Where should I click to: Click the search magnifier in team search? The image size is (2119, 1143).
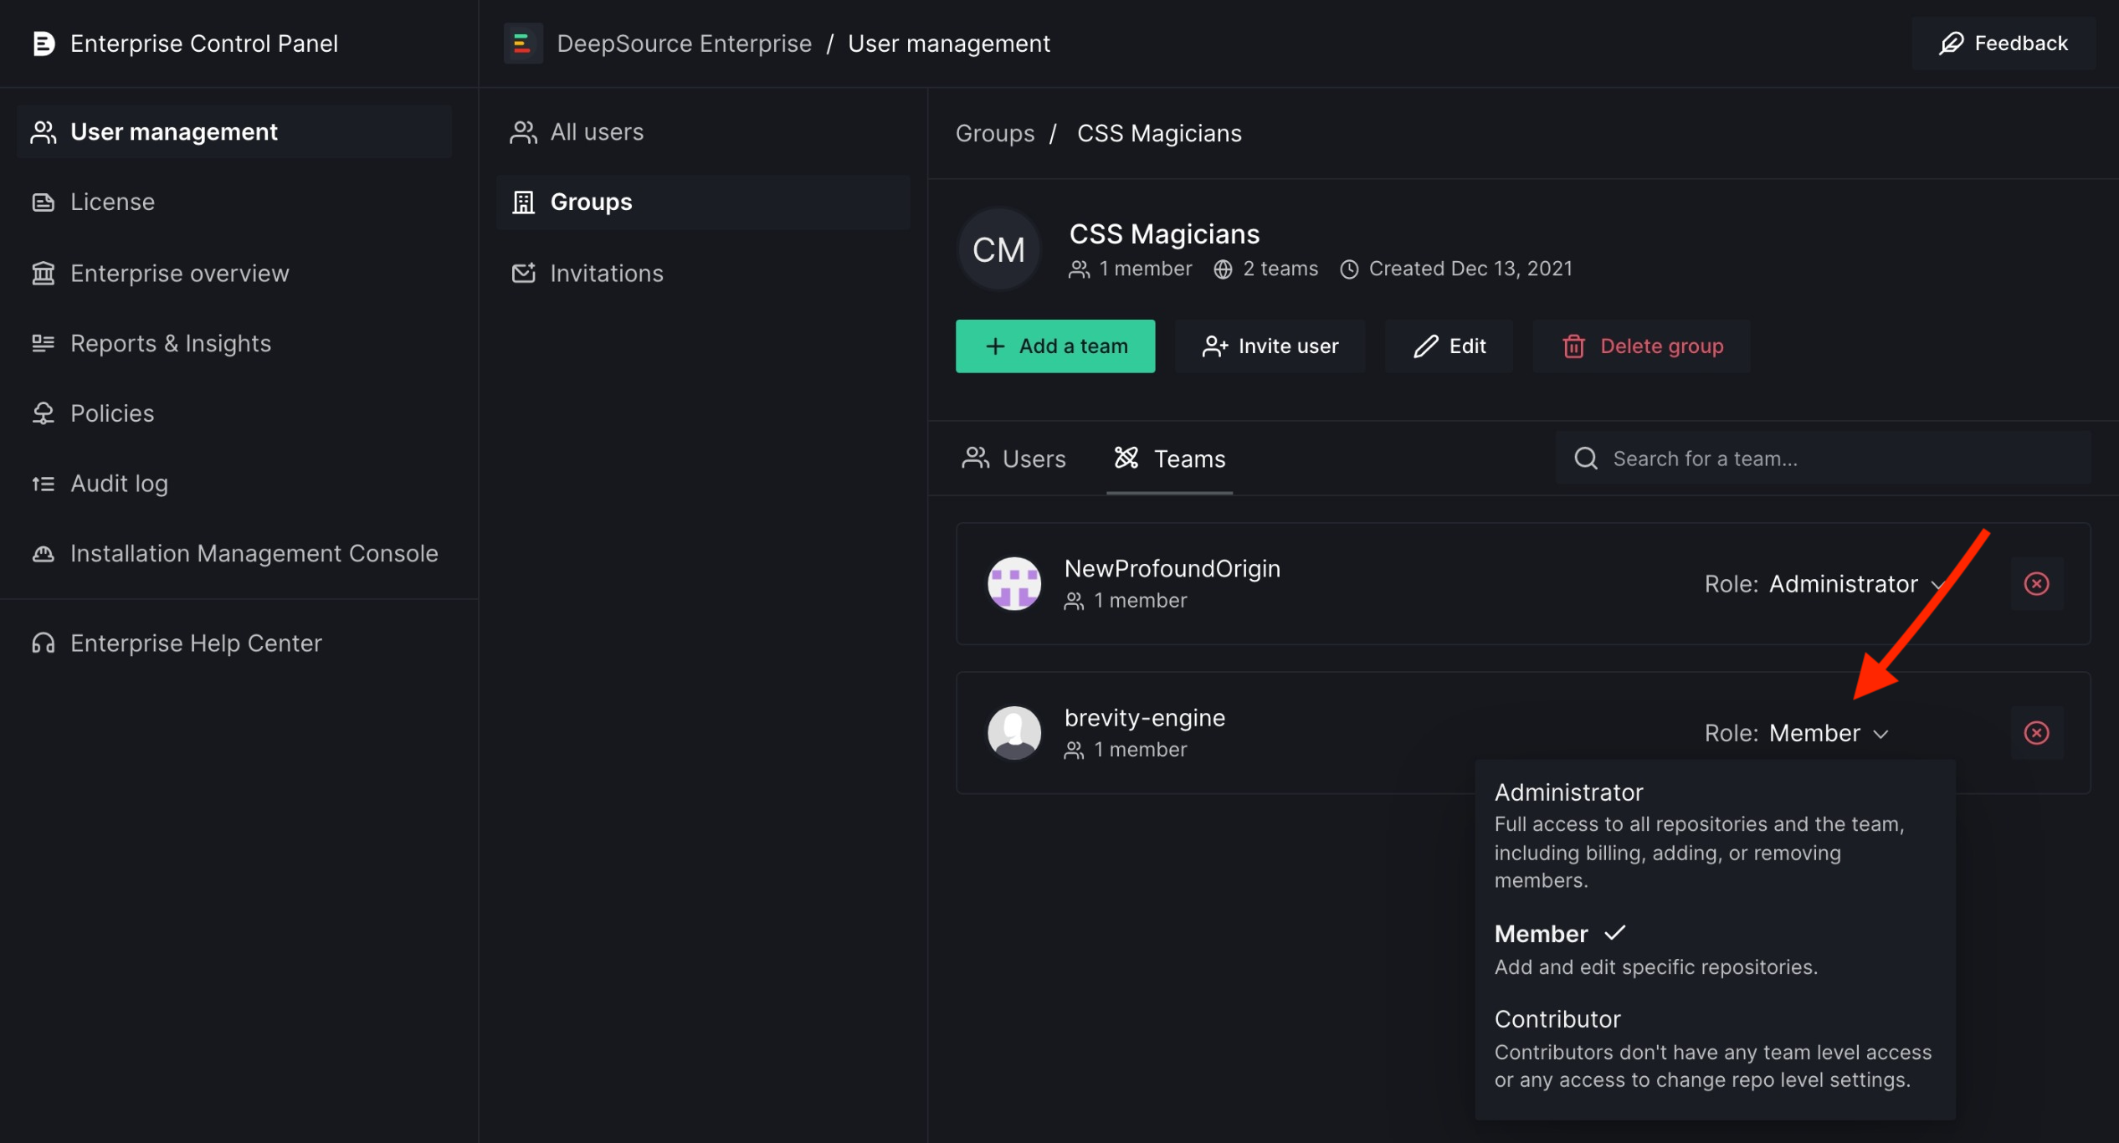click(x=1586, y=459)
